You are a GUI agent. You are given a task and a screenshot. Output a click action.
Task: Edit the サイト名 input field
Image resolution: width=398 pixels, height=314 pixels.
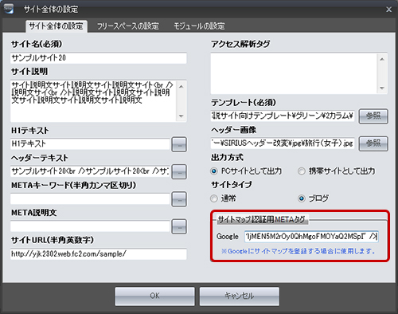pyautogui.click(x=99, y=58)
